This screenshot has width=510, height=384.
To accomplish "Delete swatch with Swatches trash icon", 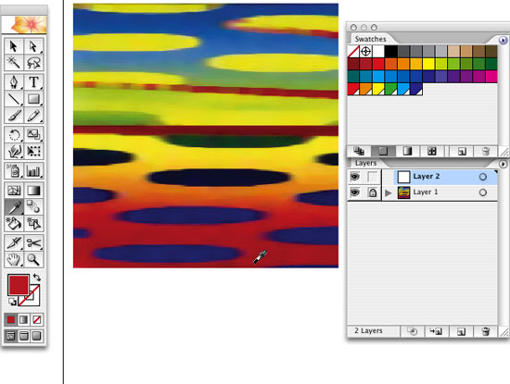I will click(486, 151).
